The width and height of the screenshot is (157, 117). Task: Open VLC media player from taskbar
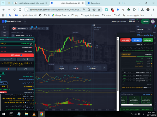click(34, 114)
